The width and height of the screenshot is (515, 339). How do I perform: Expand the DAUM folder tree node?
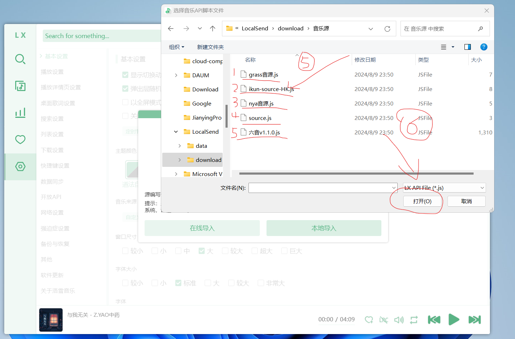176,75
